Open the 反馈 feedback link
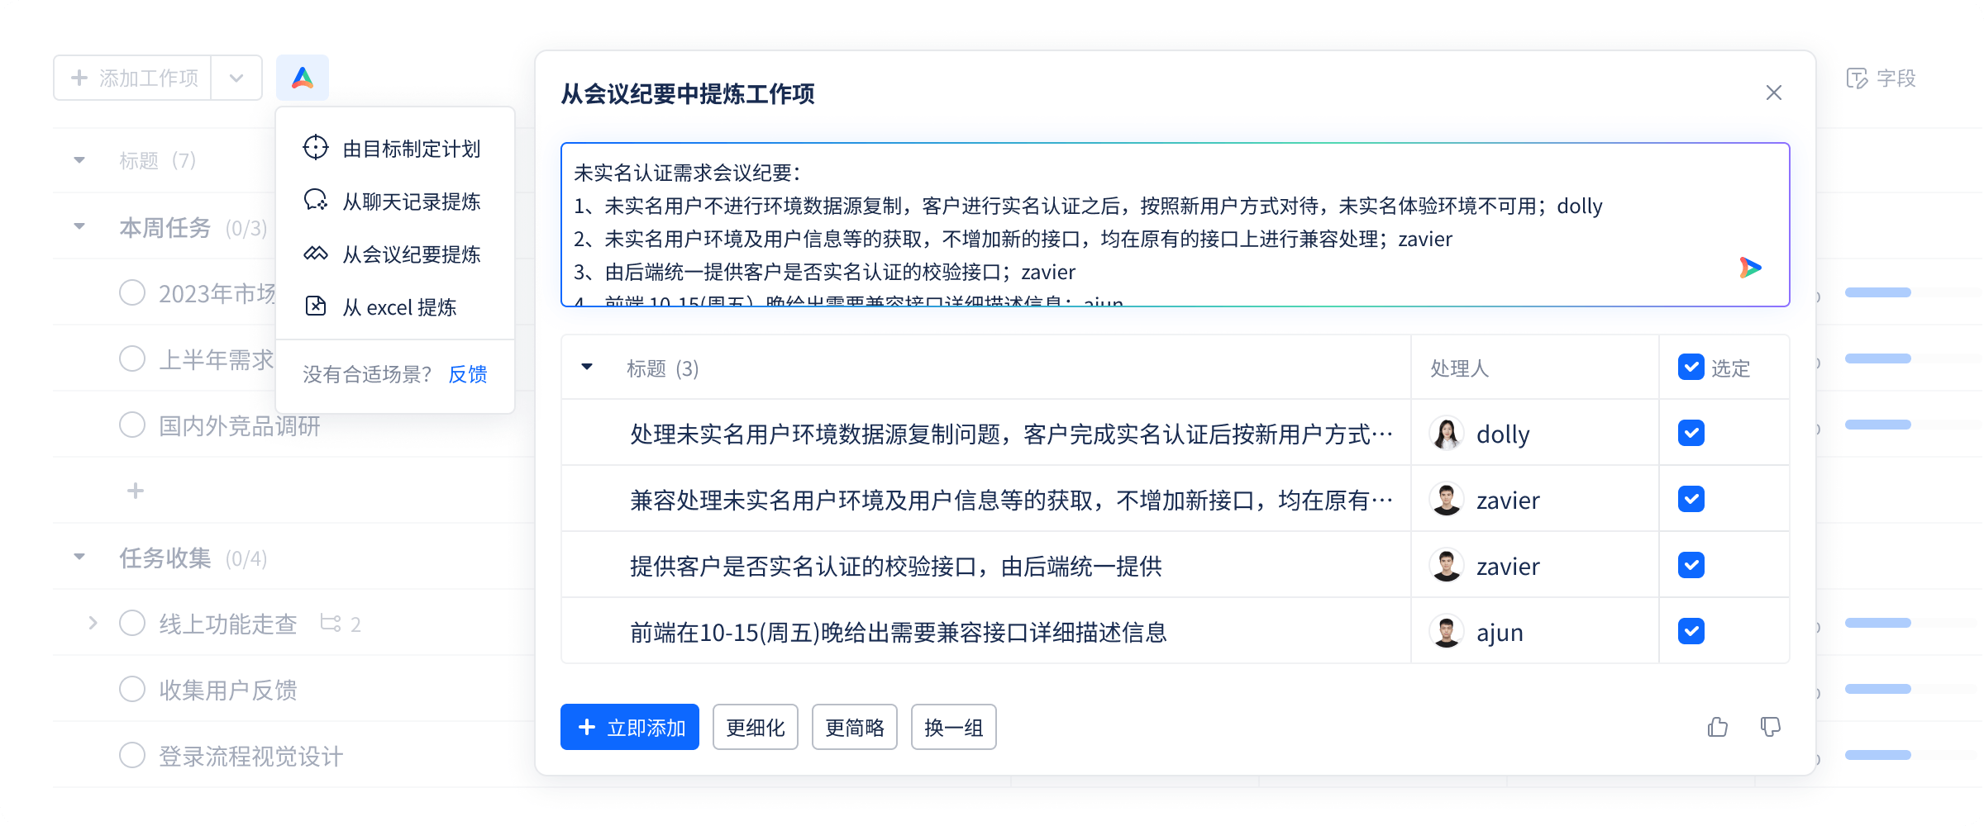Image resolution: width=1984 pixels, height=826 pixels. (x=467, y=375)
